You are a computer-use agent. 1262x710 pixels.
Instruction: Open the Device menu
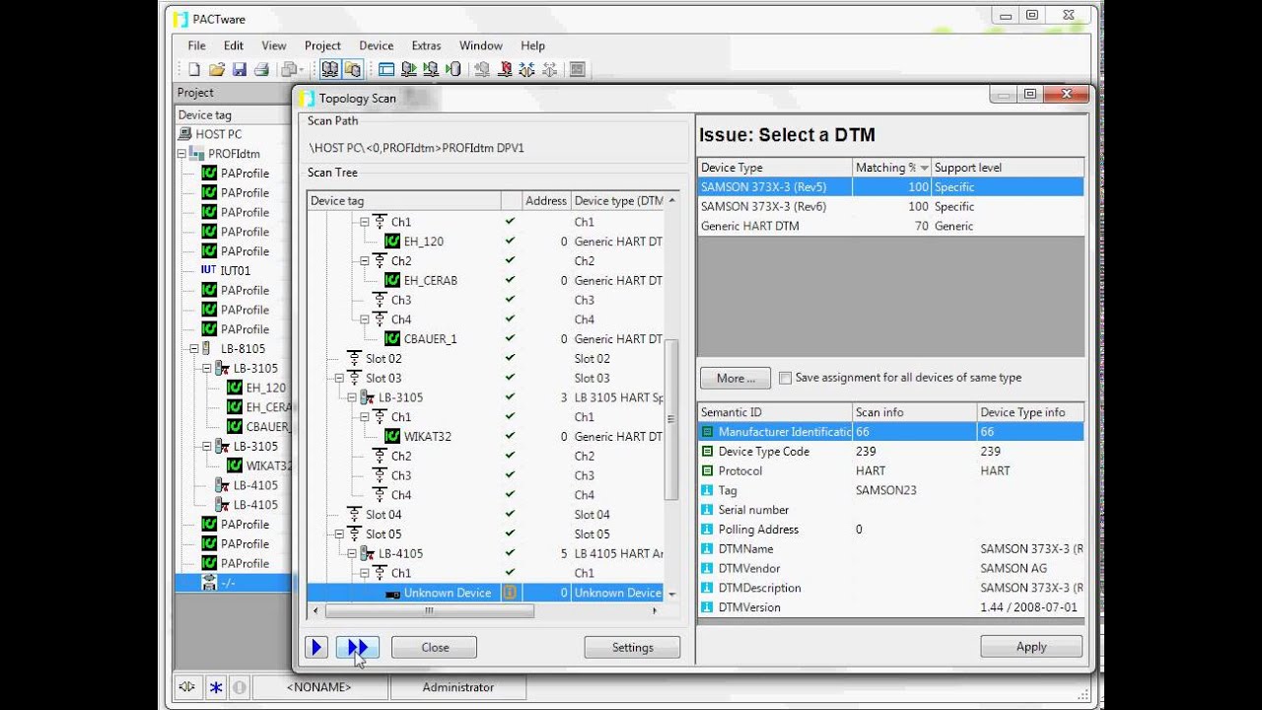pyautogui.click(x=376, y=45)
